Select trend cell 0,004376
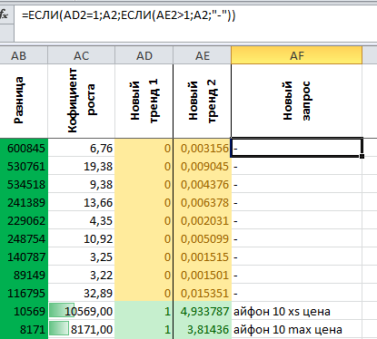This screenshot has width=377, height=339. point(202,184)
